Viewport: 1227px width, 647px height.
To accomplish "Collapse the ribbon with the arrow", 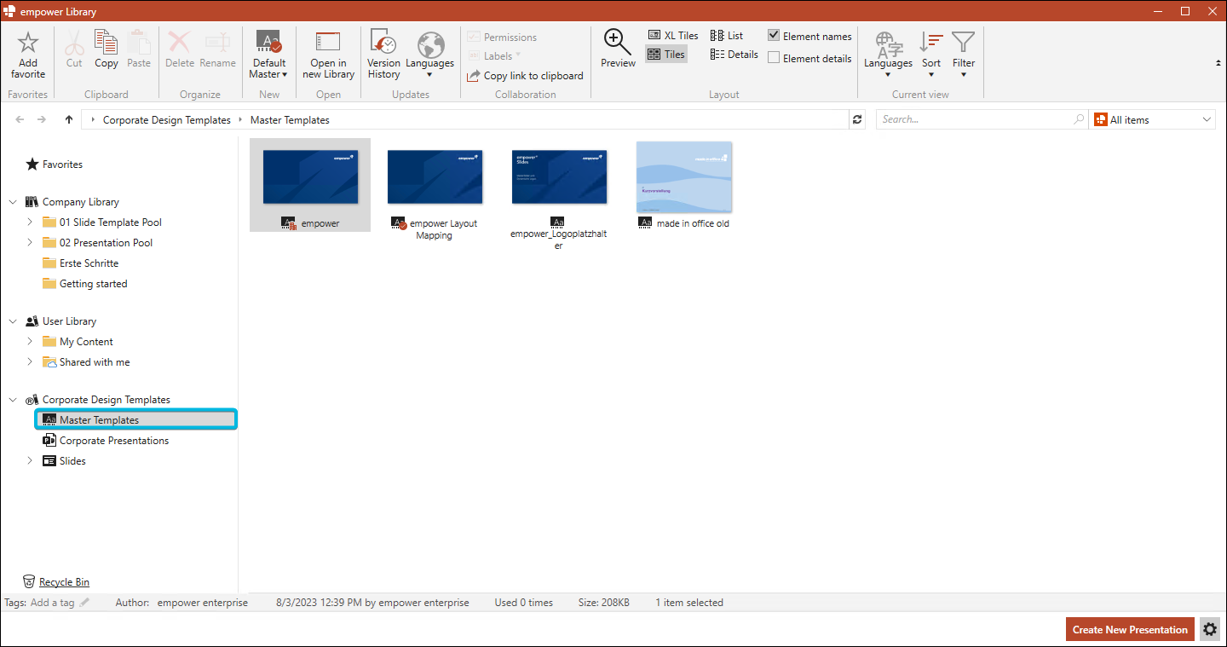I will tap(1217, 63).
